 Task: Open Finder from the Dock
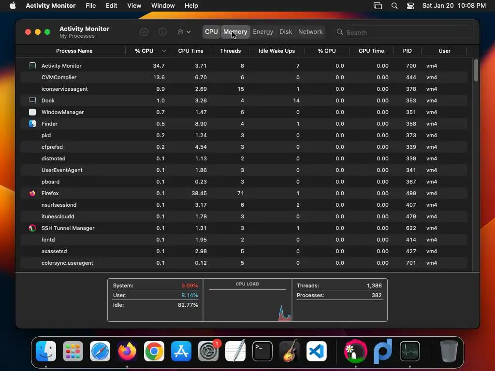coord(46,351)
